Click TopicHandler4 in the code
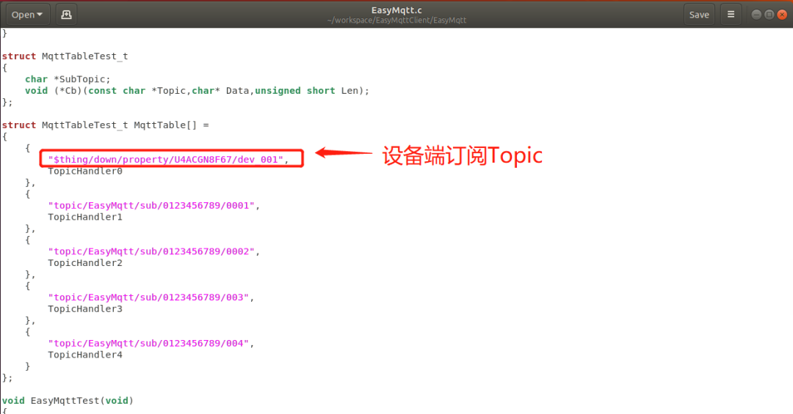793x414 pixels. coord(85,355)
